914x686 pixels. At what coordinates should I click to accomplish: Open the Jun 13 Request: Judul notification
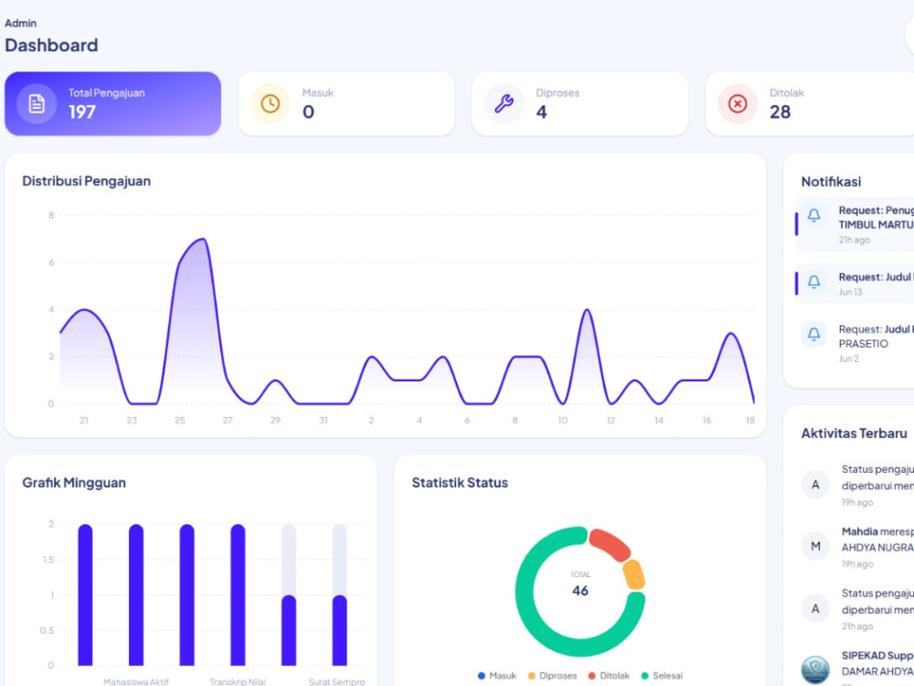tap(855, 284)
